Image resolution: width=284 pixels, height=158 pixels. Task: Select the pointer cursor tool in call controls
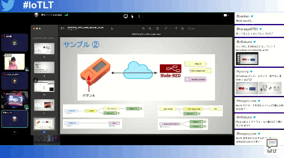point(132,17)
